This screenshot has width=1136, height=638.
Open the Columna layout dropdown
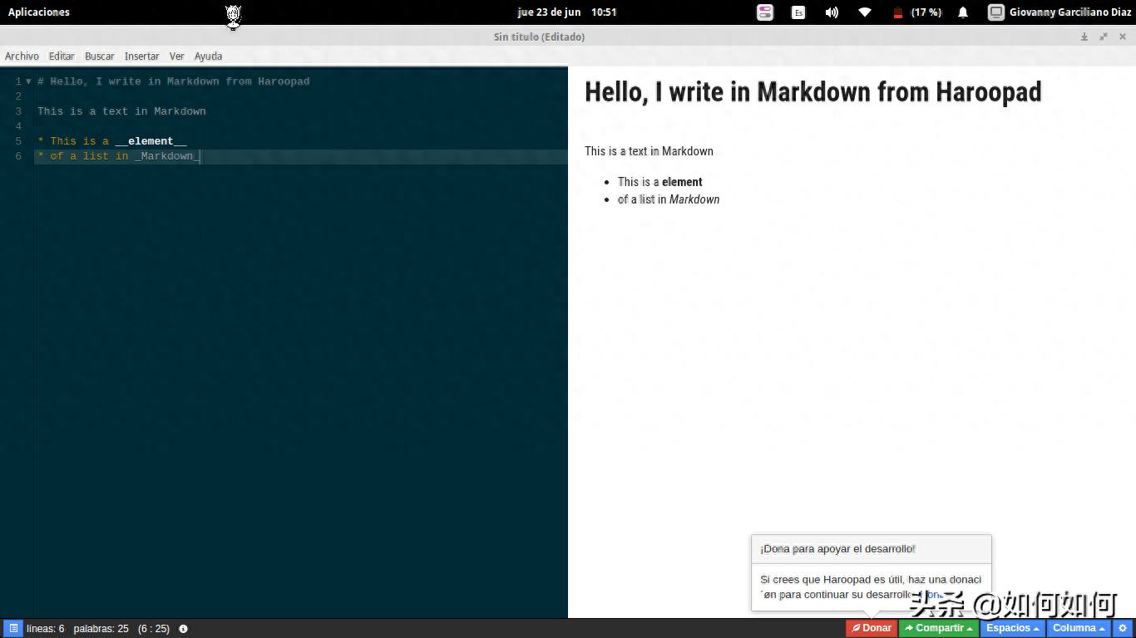(1079, 629)
